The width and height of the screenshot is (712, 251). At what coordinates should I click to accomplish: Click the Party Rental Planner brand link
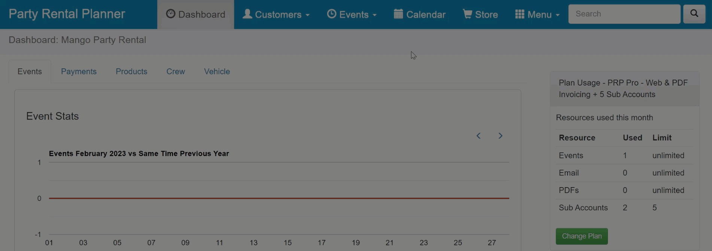(67, 14)
